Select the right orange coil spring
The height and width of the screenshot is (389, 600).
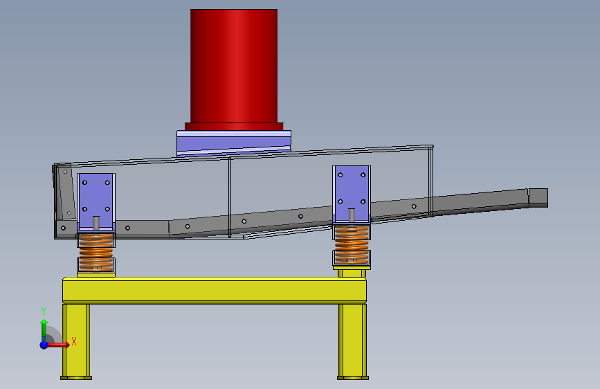[352, 244]
